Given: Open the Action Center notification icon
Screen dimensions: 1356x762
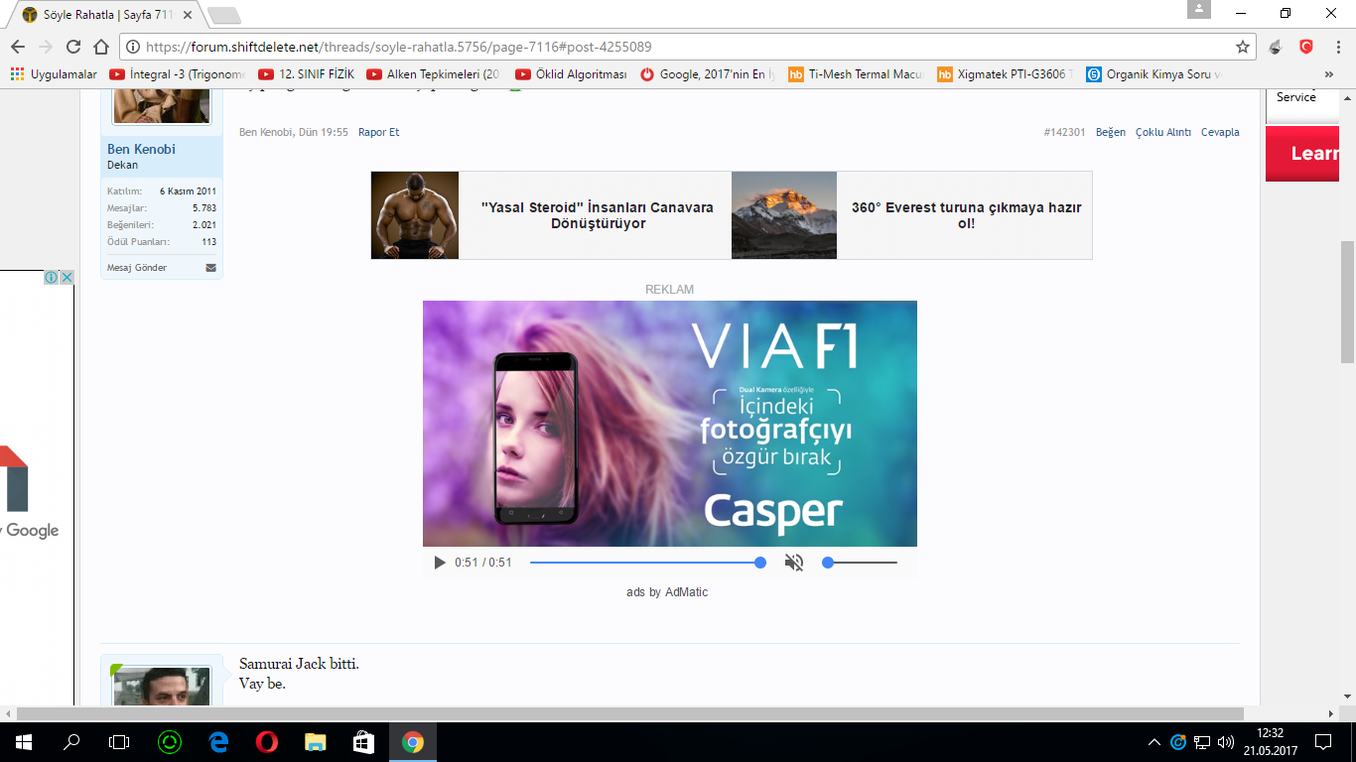Looking at the screenshot, I should click(1322, 741).
